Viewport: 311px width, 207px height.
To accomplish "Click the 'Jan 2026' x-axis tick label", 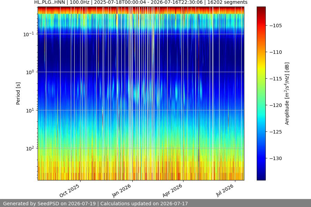I will click(x=122, y=190).
